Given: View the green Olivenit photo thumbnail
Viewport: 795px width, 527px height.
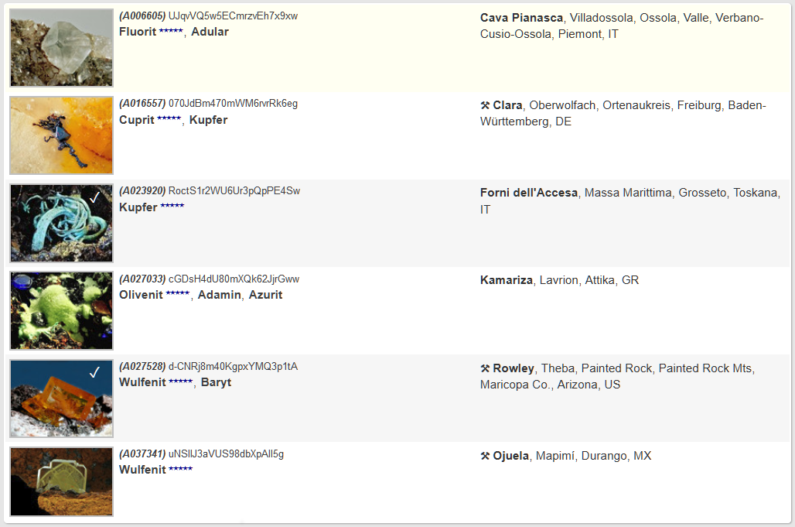Looking at the screenshot, I should pos(62,310).
